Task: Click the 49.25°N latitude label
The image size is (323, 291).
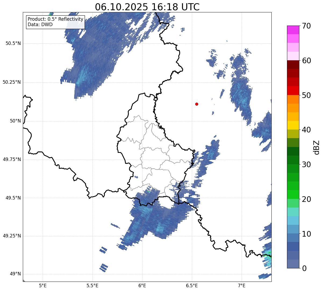Action: pyautogui.click(x=12, y=236)
